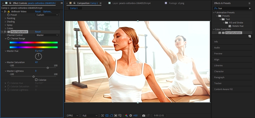The height and width of the screenshot is (118, 255).
Task: Toggle the AirBrush Video fx switch
Action: pos(5,11)
